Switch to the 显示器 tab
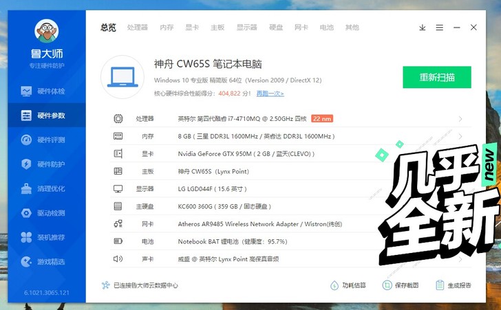The image size is (501, 310). tap(246, 27)
